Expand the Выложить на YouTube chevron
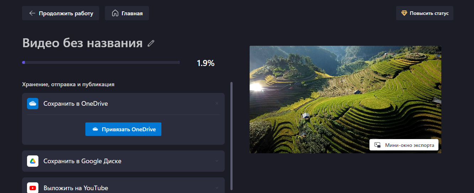Image resolution: width=474 pixels, height=193 pixels. (x=217, y=188)
